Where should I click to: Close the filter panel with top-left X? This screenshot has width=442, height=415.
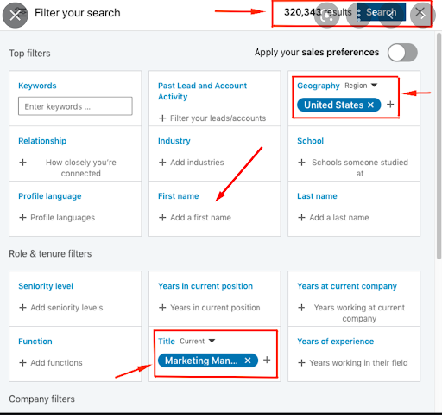click(15, 16)
